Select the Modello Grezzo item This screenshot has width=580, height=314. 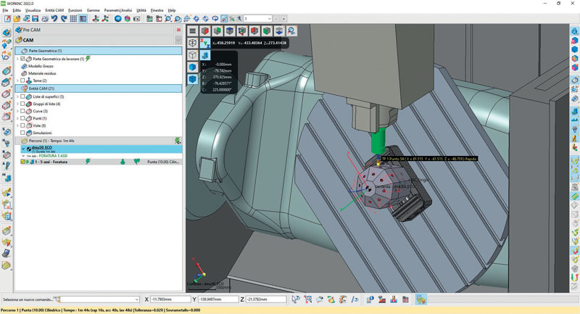pyautogui.click(x=41, y=66)
